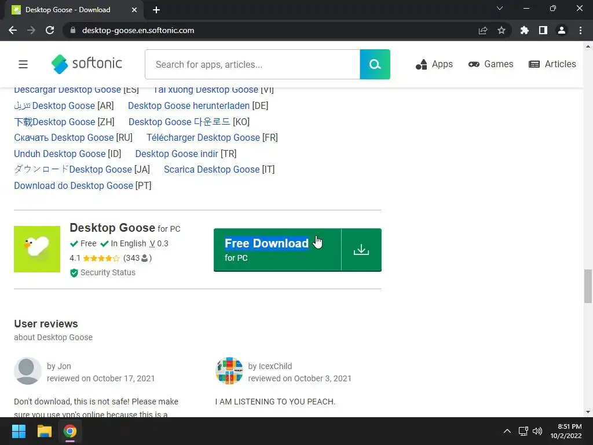Open the Windows Start menu
This screenshot has height=445, width=593.
pyautogui.click(x=19, y=431)
